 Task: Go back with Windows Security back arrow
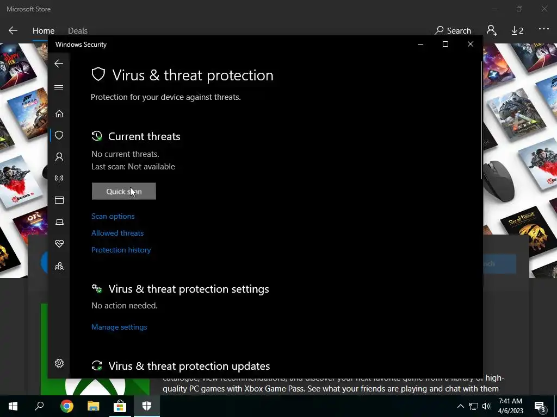59,64
